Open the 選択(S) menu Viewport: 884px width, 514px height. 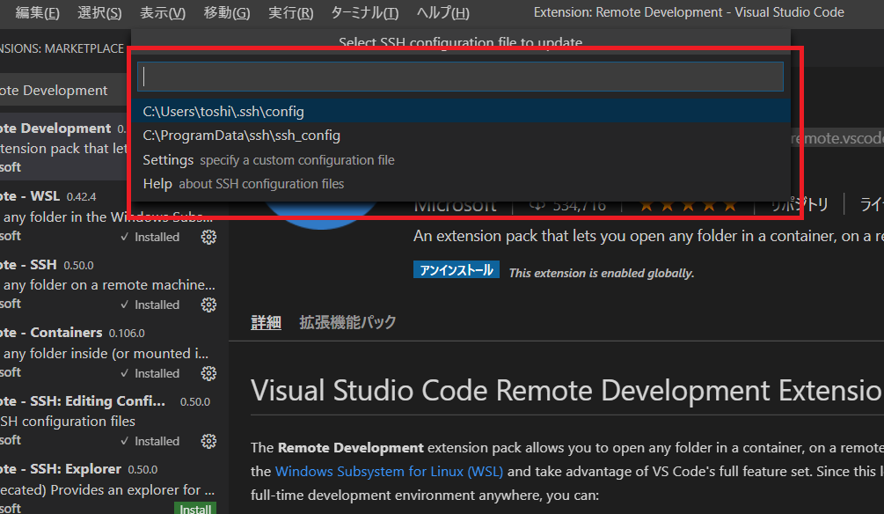[99, 12]
